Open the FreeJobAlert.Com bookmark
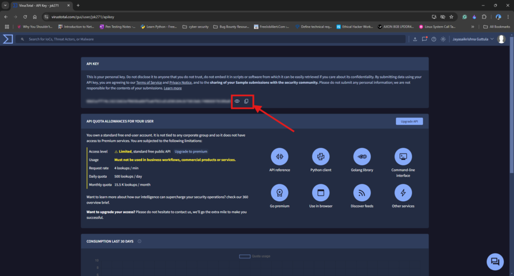The height and width of the screenshot is (276, 514). (x=272, y=27)
